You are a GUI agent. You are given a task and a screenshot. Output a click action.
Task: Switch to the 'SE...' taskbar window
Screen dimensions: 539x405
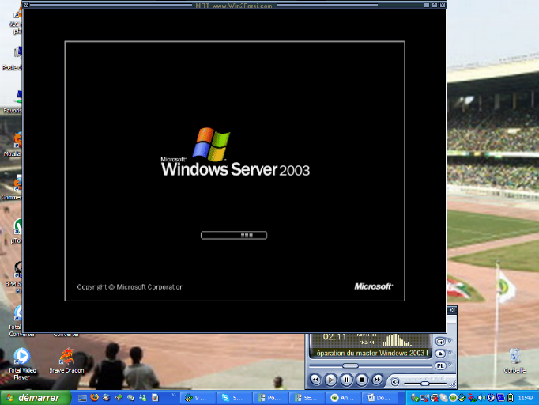tap(307, 398)
